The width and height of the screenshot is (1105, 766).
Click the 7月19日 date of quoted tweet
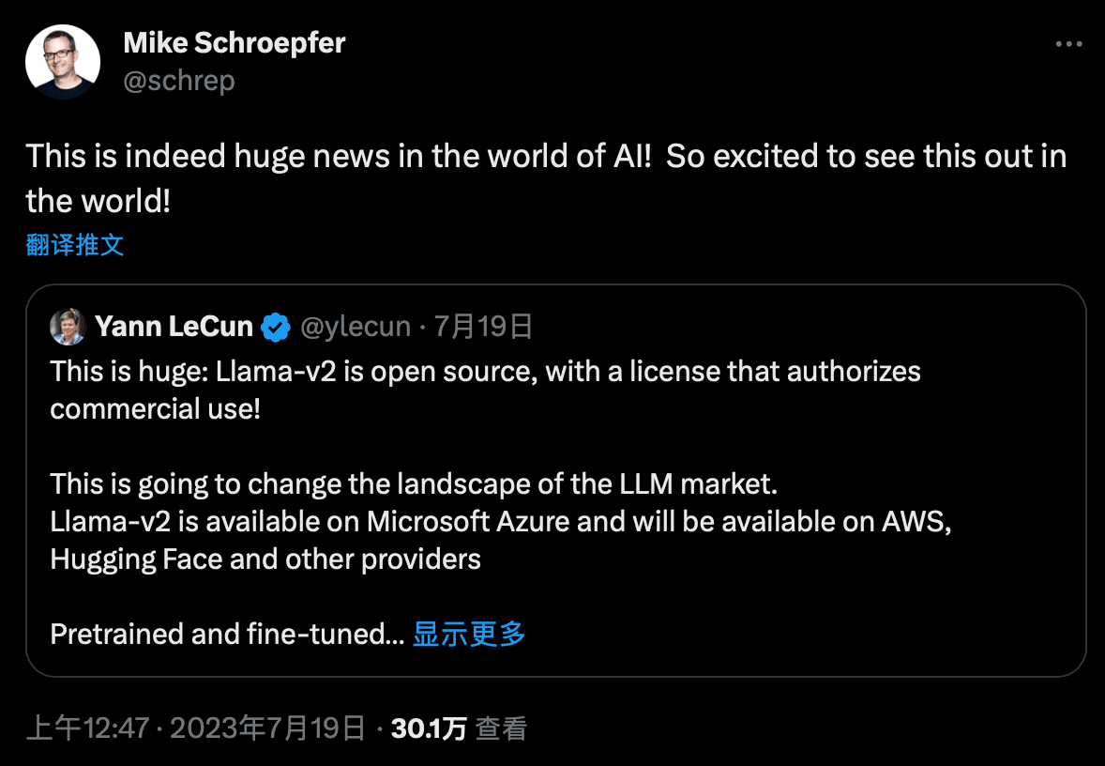[x=483, y=326]
